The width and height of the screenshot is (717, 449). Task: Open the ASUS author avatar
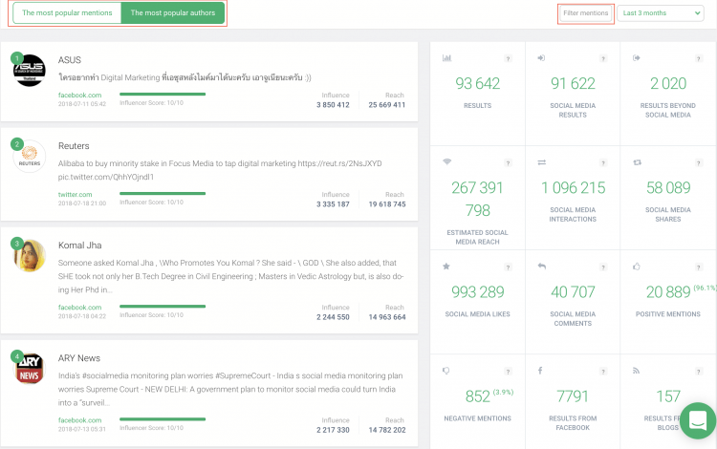coord(30,70)
